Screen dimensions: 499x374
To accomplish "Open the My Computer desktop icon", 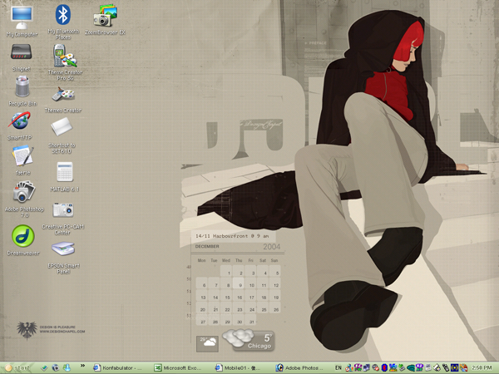I will [x=22, y=22].
